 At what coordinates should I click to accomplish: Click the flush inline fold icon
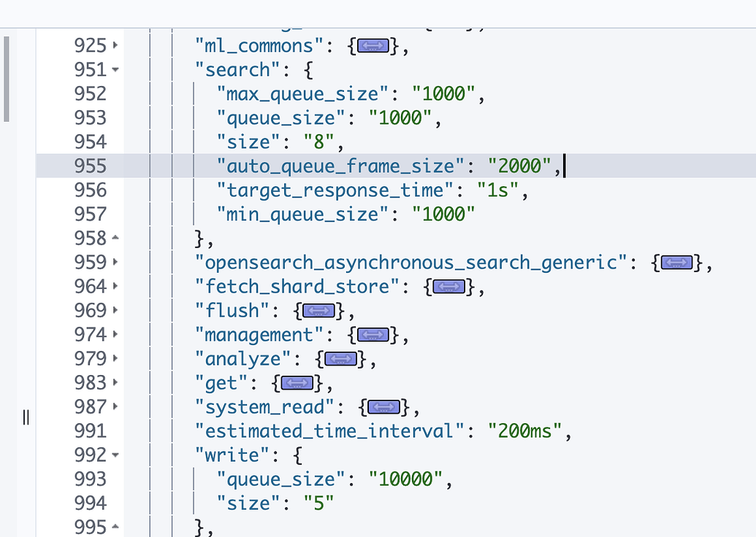(318, 310)
